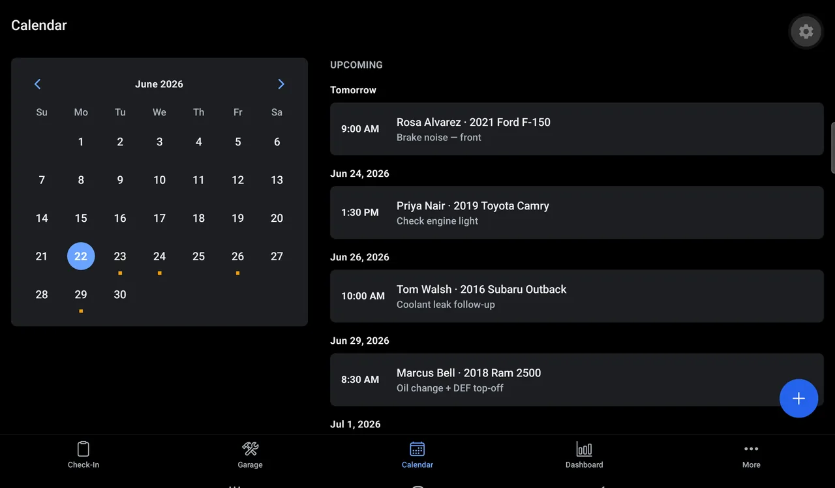Select June 13 on the calendar
Viewport: 835px width, 488px height.
click(277, 180)
